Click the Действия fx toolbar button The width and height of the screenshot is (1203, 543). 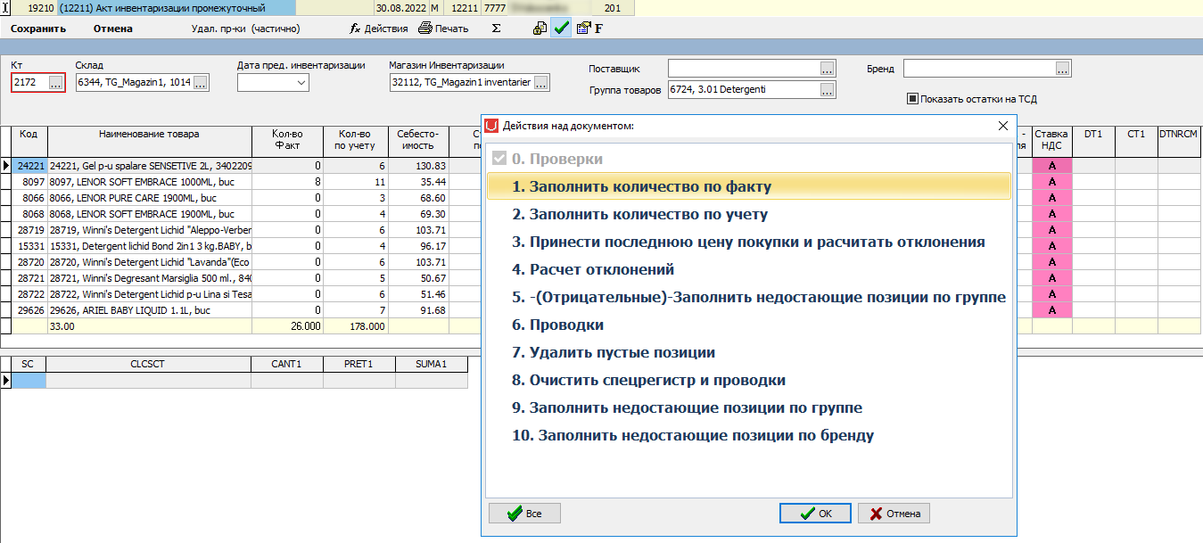pos(378,29)
